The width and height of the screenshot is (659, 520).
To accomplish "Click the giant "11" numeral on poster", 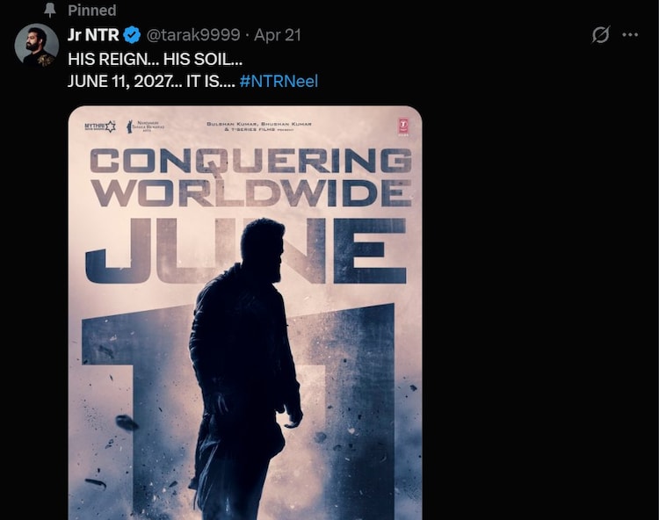I will tap(239, 412).
